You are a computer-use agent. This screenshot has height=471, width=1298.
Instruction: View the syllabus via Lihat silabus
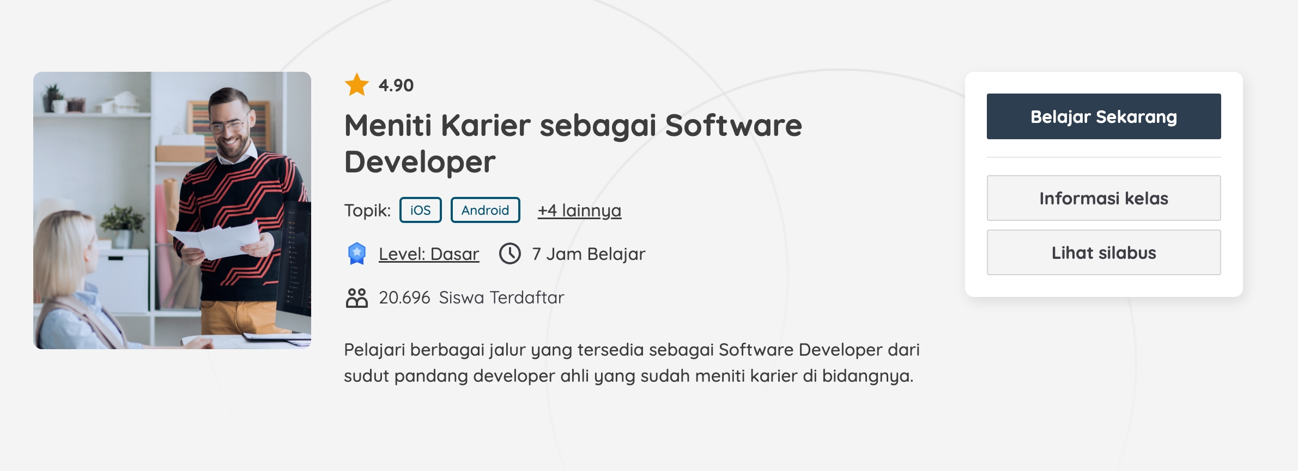pos(1103,252)
